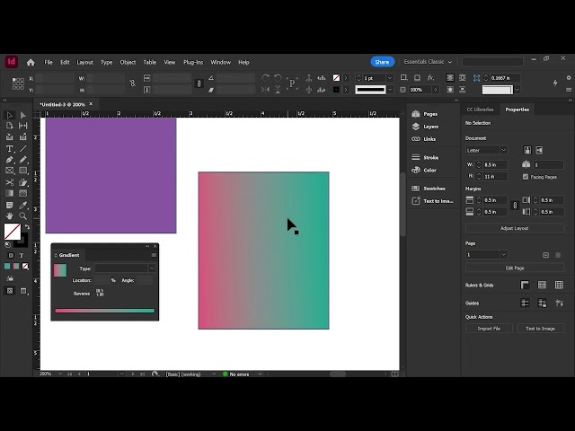Click the create new page icon

tap(545, 255)
